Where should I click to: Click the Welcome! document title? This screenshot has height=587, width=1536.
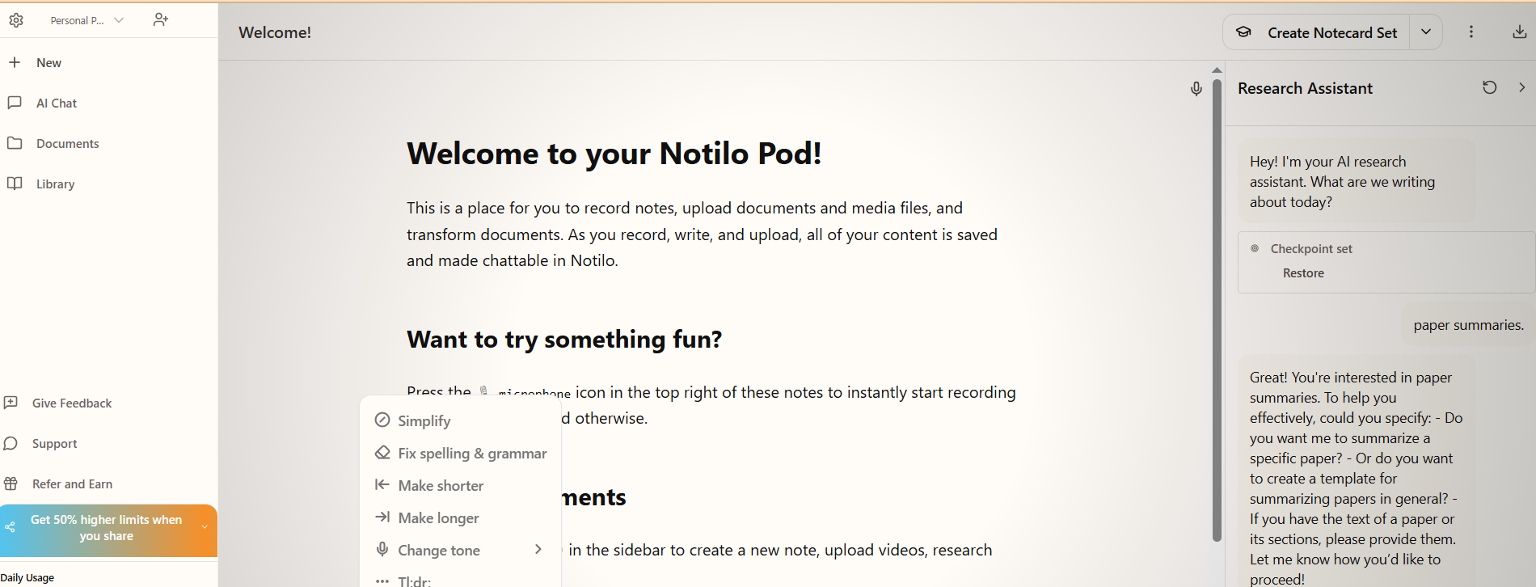pyautogui.click(x=275, y=32)
